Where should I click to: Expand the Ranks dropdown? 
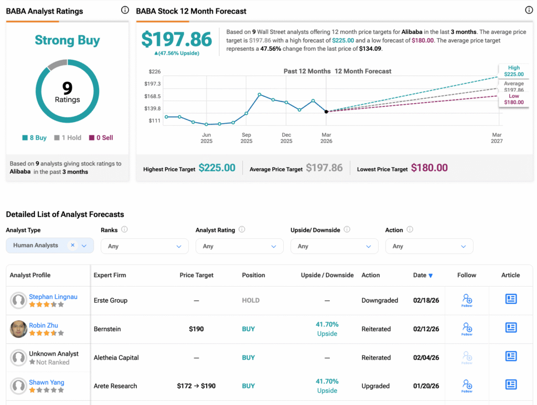[x=144, y=246]
